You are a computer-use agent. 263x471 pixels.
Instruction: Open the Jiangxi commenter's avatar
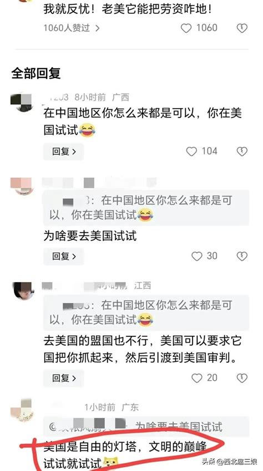click(23, 291)
